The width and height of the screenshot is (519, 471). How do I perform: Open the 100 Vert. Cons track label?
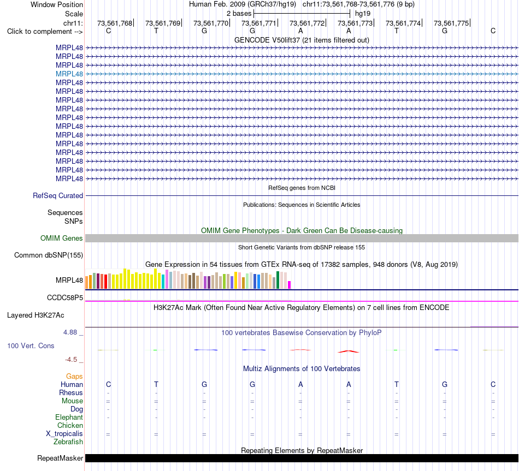pyautogui.click(x=31, y=345)
